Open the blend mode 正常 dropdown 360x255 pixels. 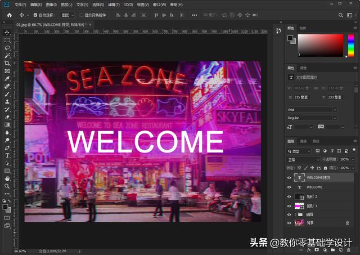(303, 160)
